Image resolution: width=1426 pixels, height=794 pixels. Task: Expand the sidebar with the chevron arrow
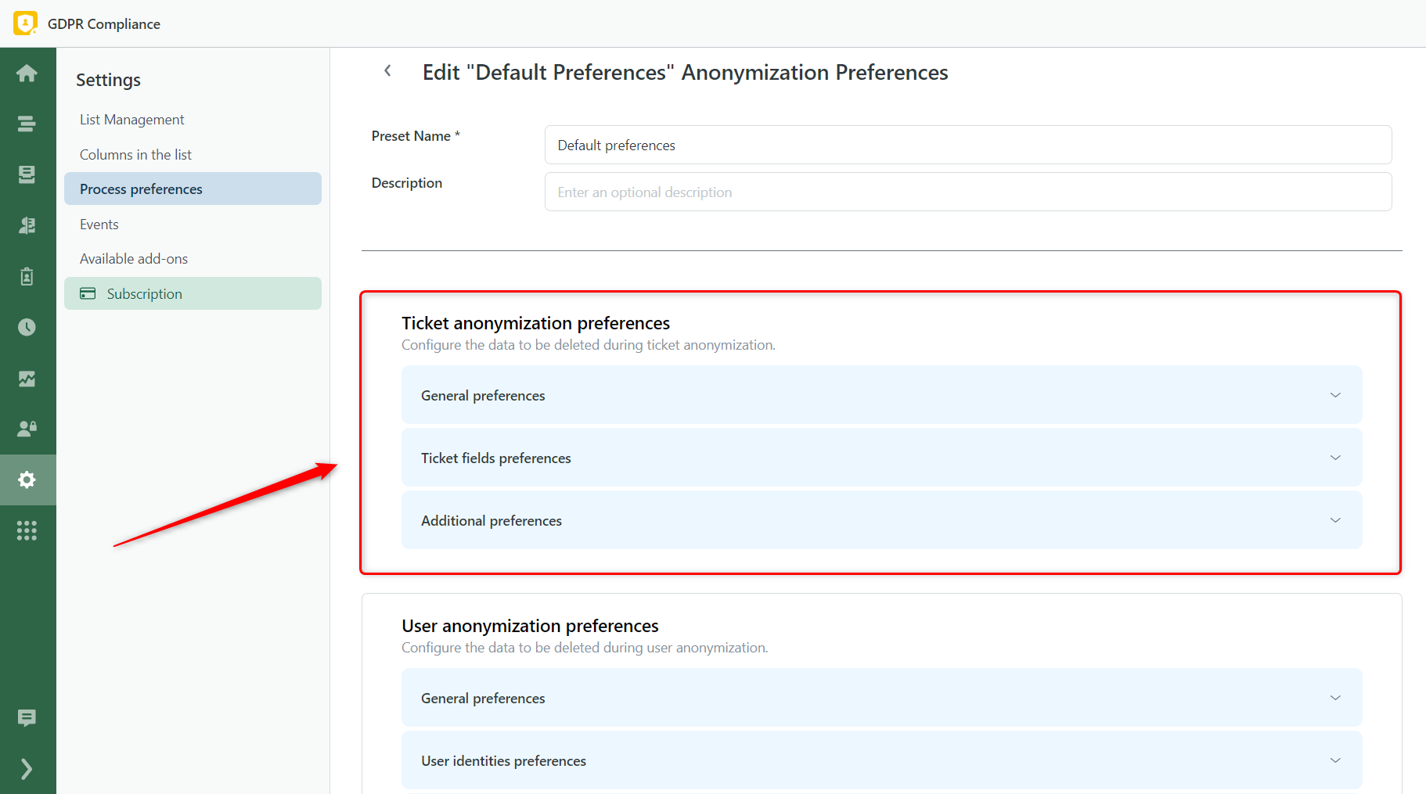[27, 769]
